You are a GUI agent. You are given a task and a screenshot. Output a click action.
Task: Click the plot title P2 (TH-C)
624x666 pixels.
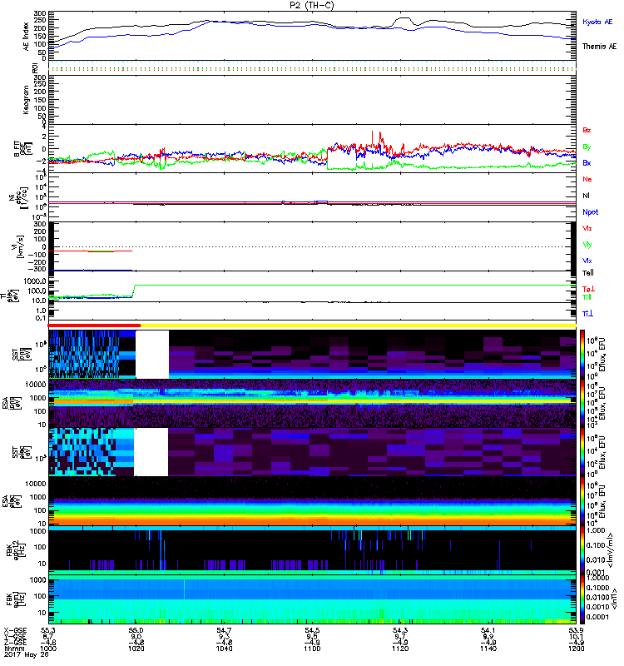311,5
